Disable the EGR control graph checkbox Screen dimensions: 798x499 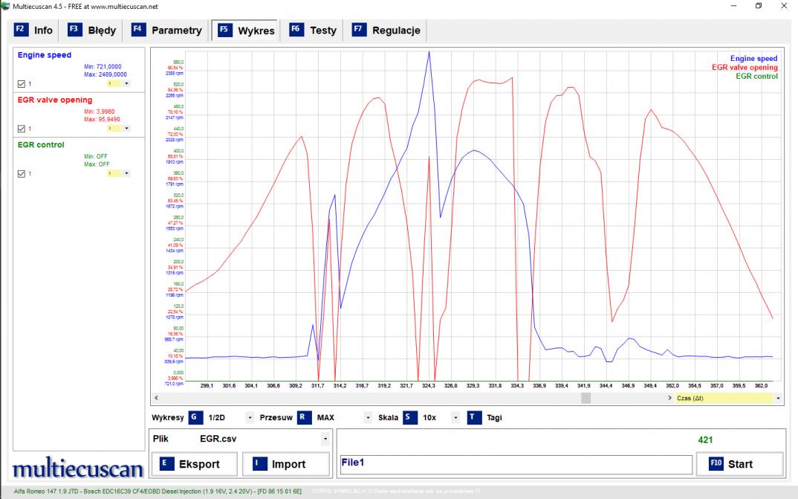coord(22,173)
